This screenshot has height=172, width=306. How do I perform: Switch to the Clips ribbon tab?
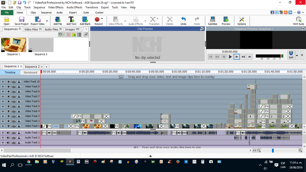pos(33,12)
